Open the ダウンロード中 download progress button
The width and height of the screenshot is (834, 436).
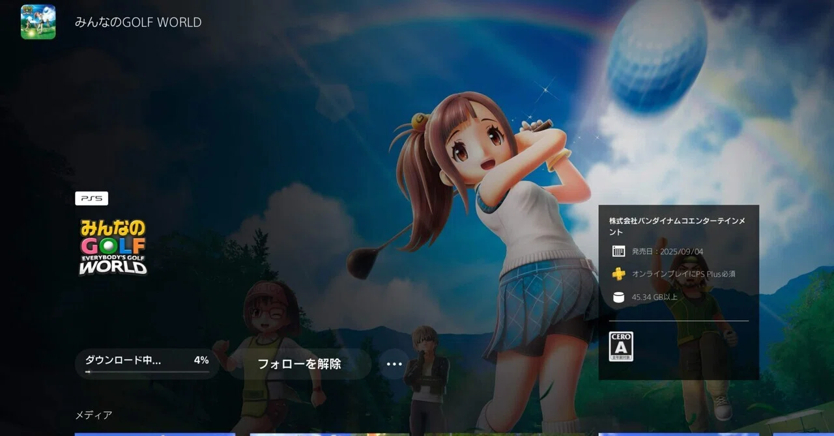pyautogui.click(x=147, y=364)
